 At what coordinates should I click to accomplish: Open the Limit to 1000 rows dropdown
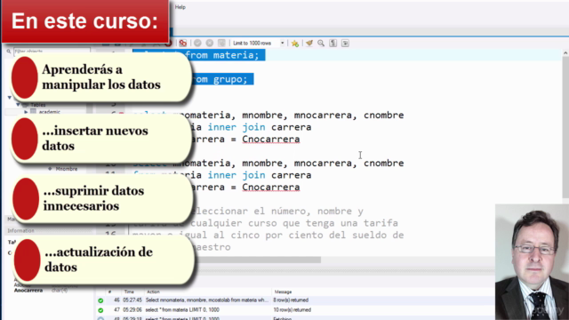(259, 44)
